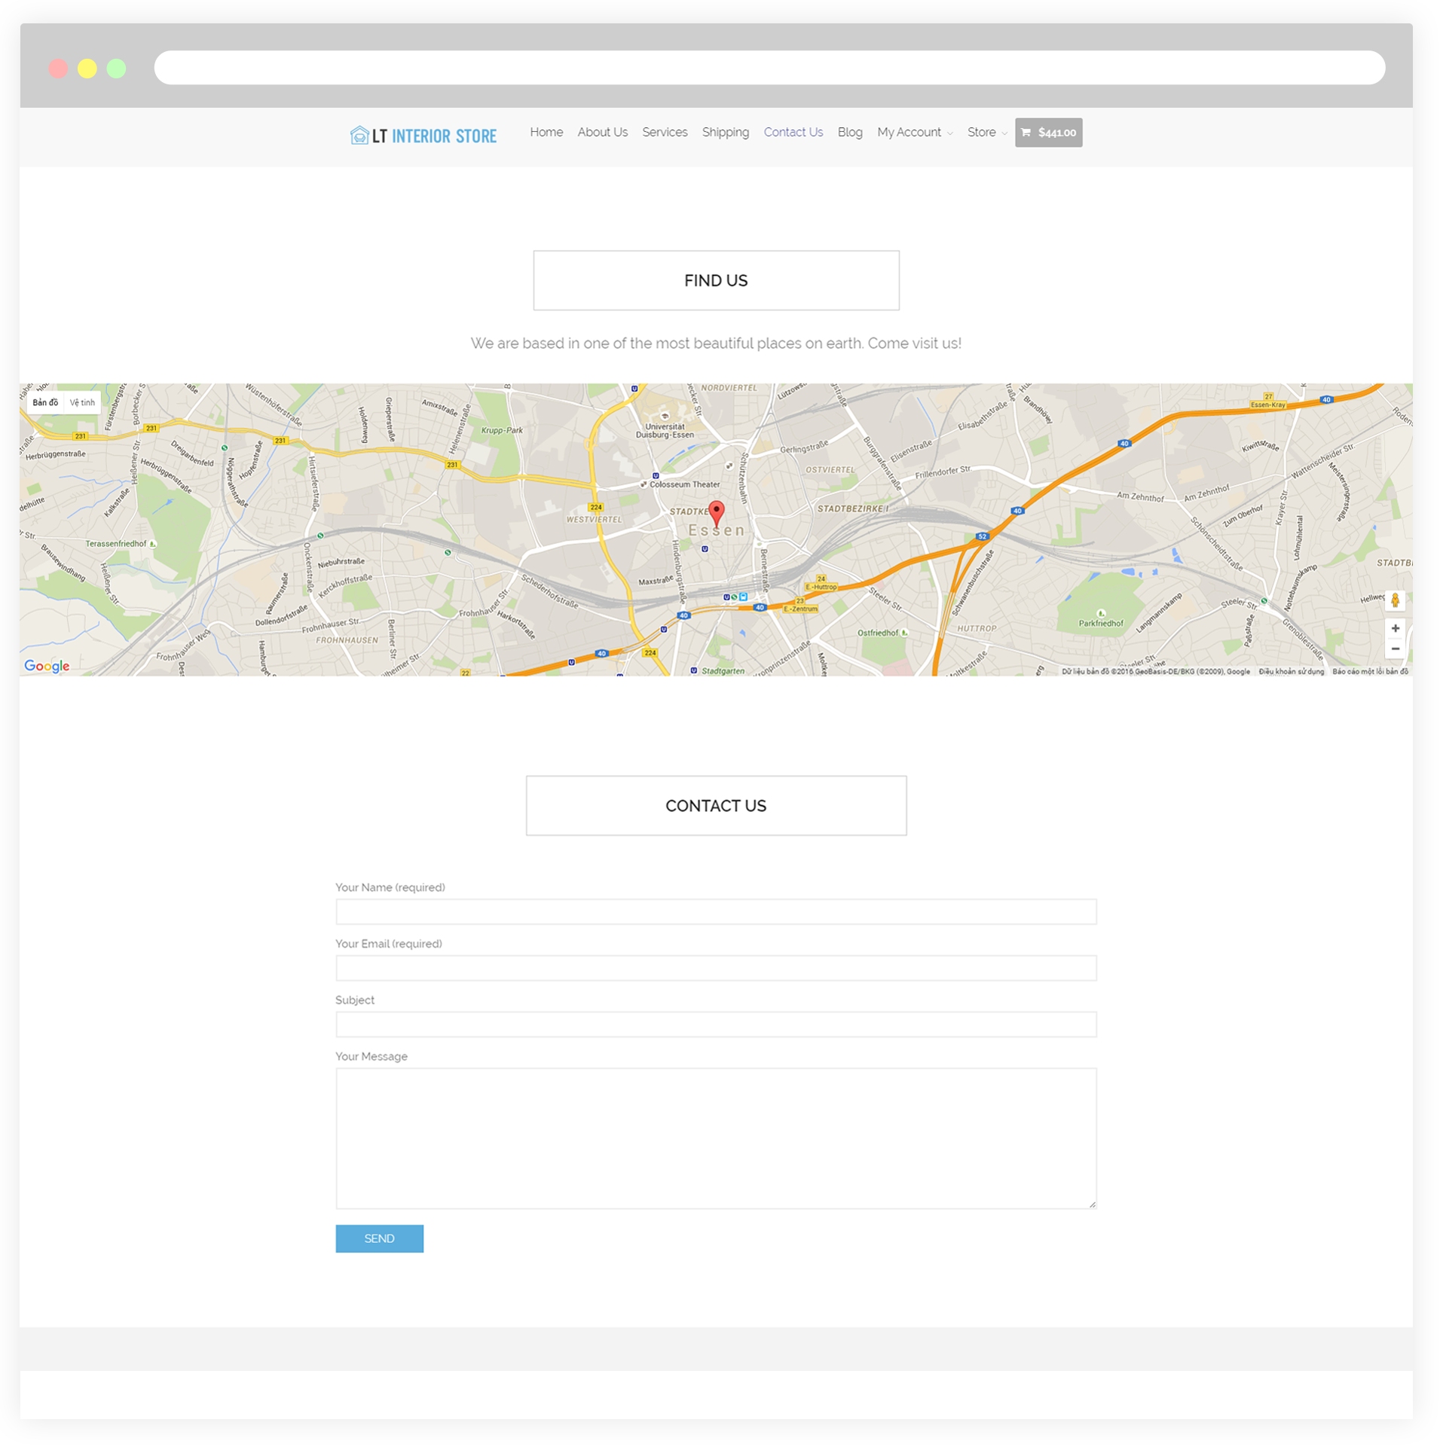
Task: Open the Home menu item
Action: pos(546,133)
